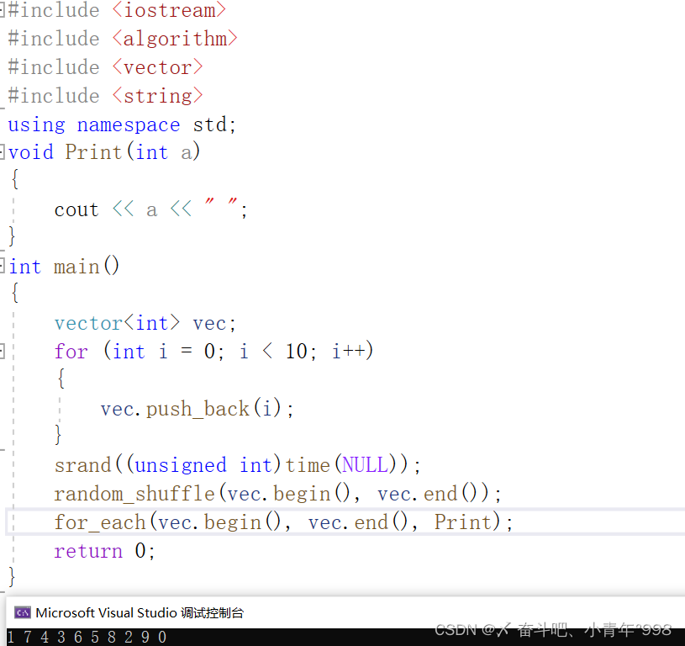This screenshot has width=685, height=646.
Task: Click the vec.push_back(i); statement
Action: pos(197,409)
